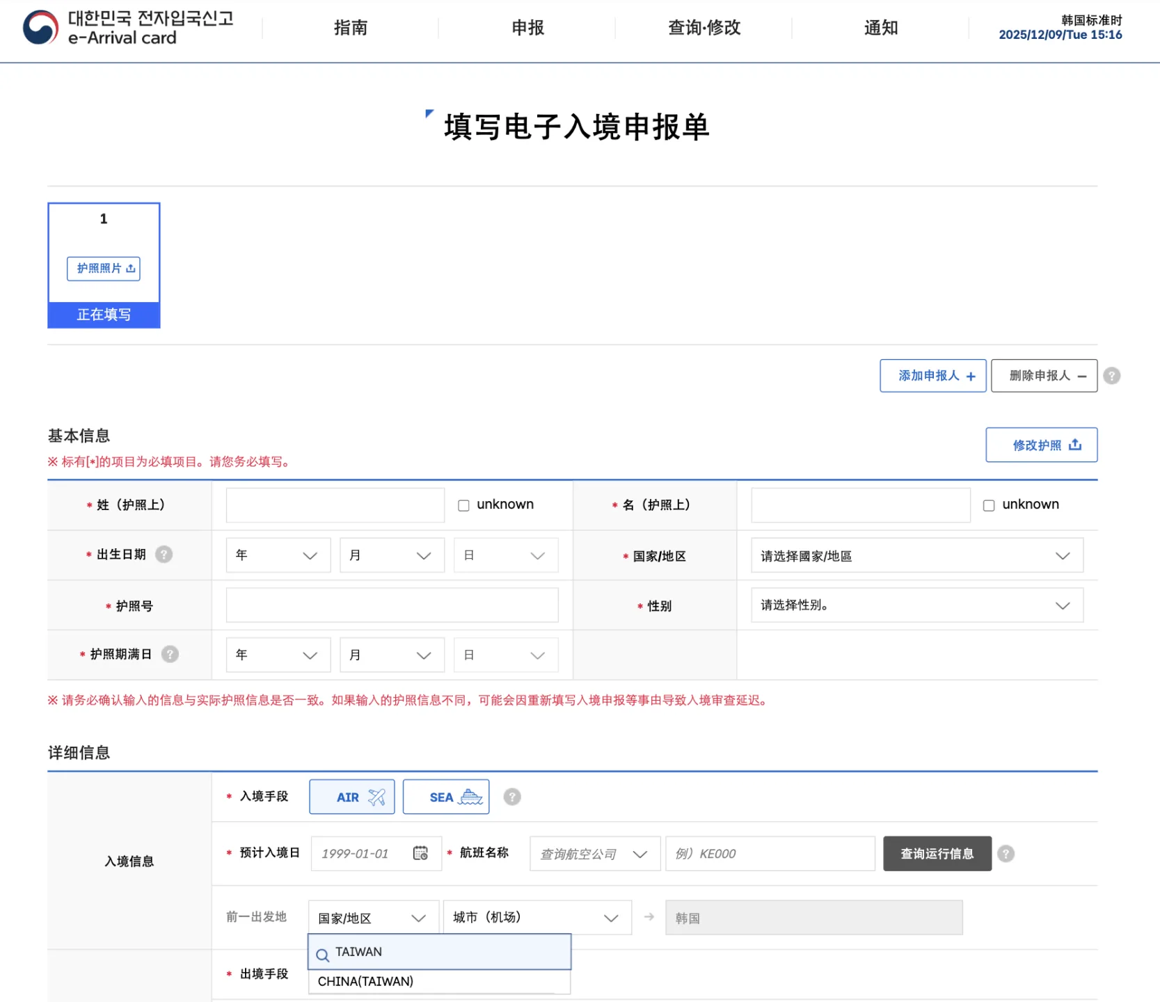Screen dimensions: 1160x1002
Task: Open the 申报 menu
Action: point(527,28)
